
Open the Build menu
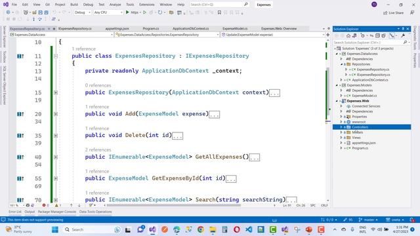click(x=74, y=5)
